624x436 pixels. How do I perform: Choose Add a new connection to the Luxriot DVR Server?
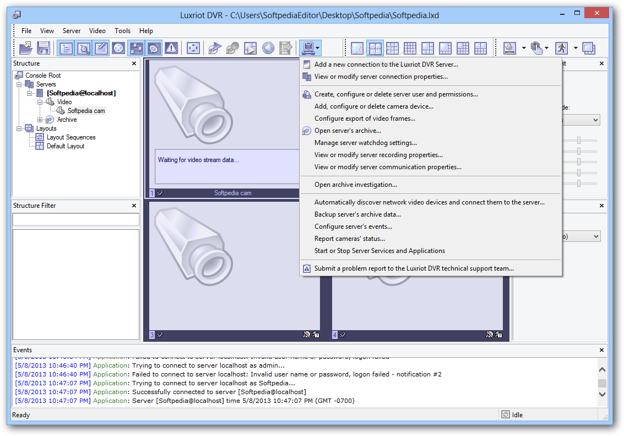[431, 64]
